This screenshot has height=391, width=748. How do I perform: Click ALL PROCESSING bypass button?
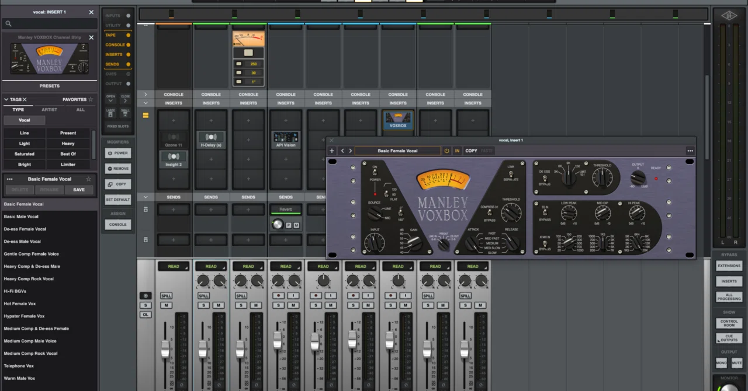click(x=729, y=296)
